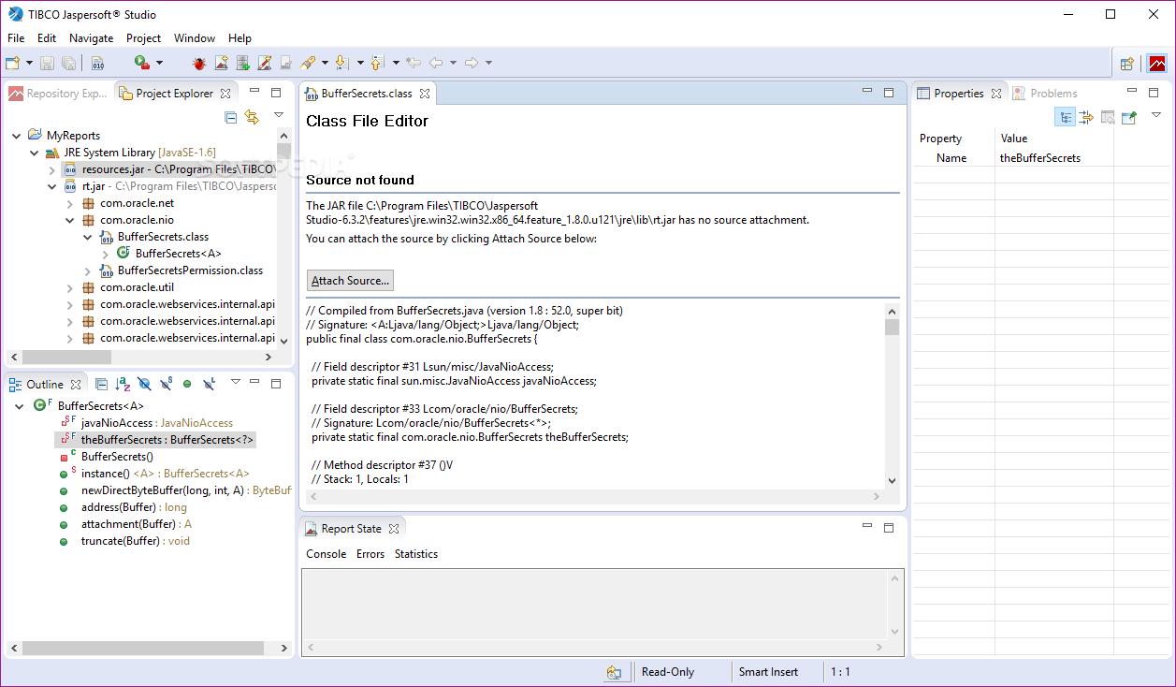Collapse the MyReports project node

click(17, 136)
